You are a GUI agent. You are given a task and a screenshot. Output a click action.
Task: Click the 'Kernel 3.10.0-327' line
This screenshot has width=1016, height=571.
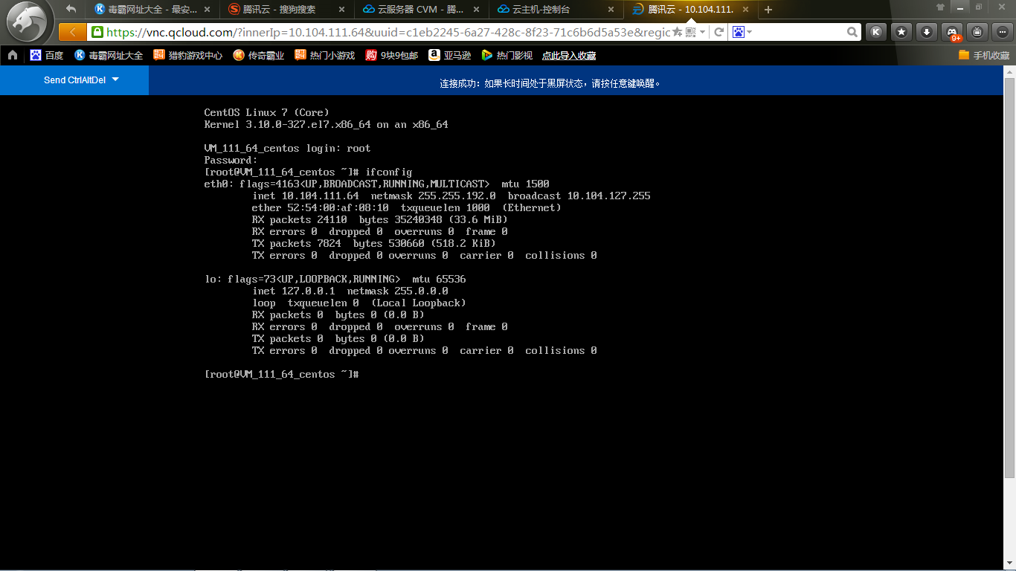coord(326,124)
